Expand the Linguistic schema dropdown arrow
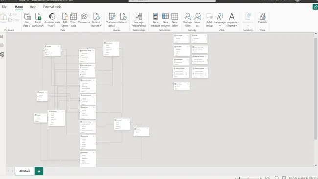 (x=236, y=26)
